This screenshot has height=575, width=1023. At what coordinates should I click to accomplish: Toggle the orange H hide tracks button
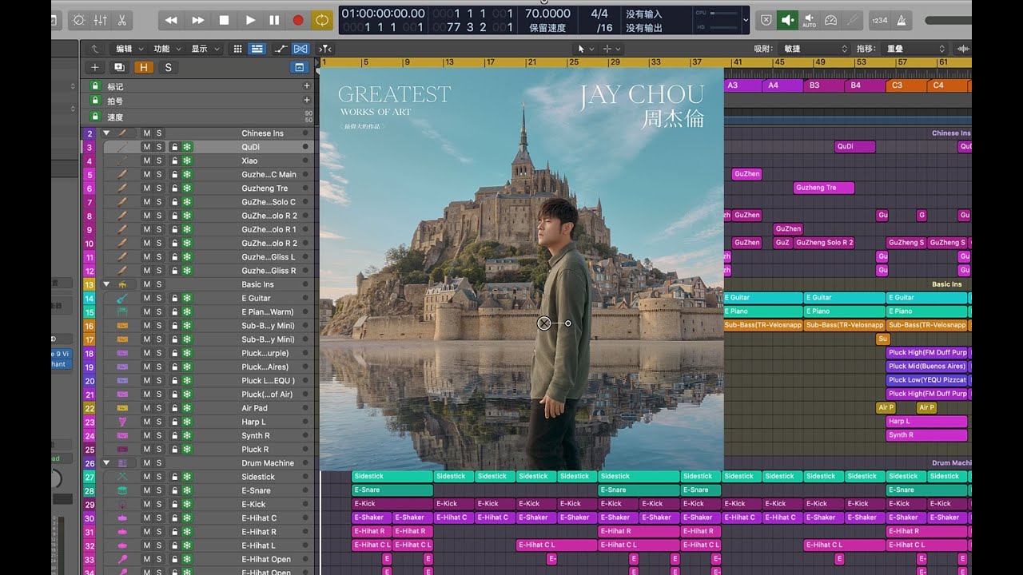144,68
